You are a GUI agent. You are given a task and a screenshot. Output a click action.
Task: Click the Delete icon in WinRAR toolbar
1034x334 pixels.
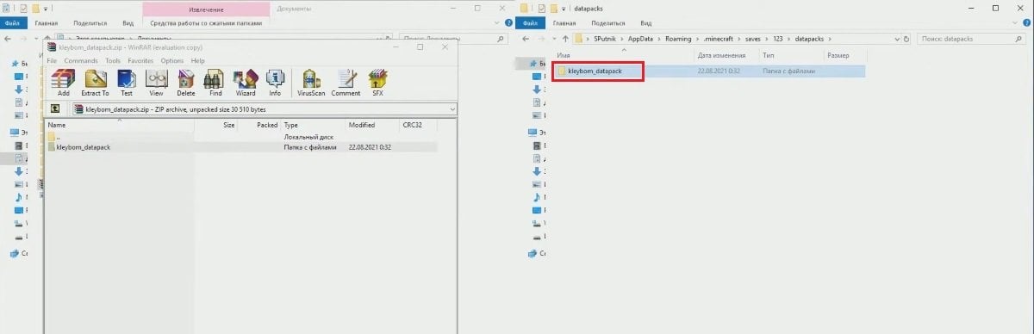click(x=186, y=83)
